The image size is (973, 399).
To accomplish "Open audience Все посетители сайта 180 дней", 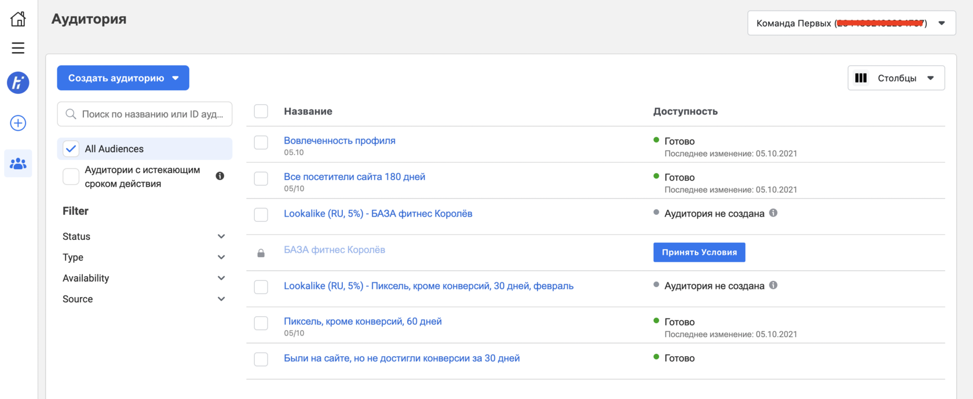I will coord(354,177).
